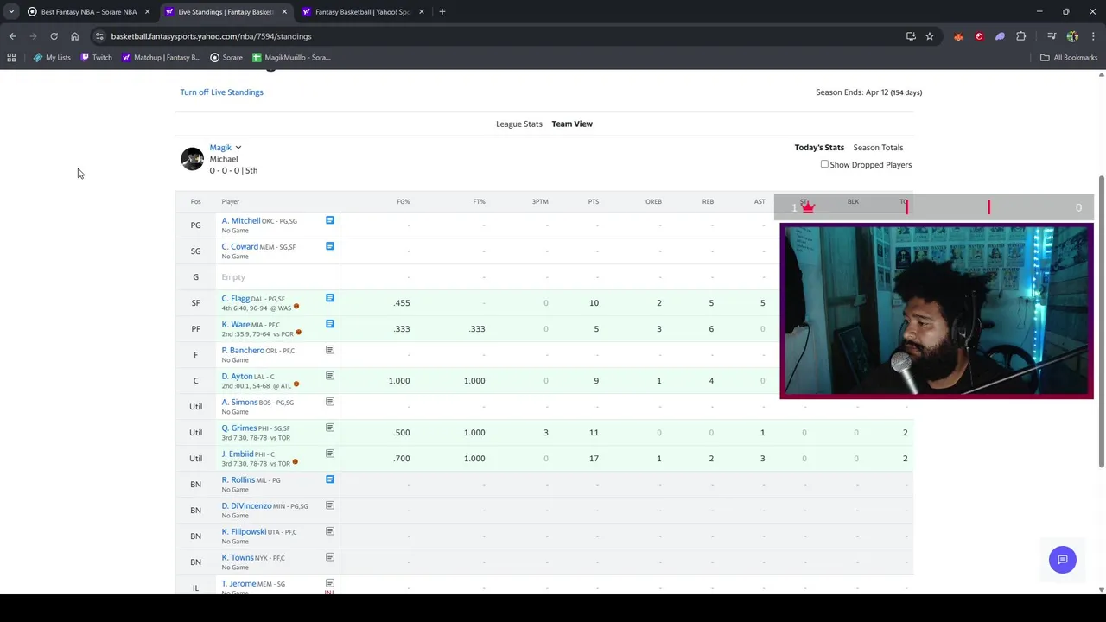Open player notes for A. Mitchell
The image size is (1106, 622).
pyautogui.click(x=329, y=220)
